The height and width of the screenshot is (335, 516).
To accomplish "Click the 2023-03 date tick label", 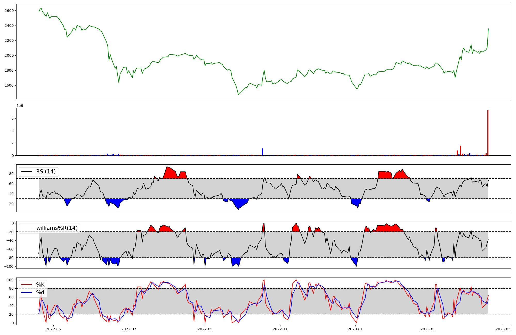I will pyautogui.click(x=428, y=329).
